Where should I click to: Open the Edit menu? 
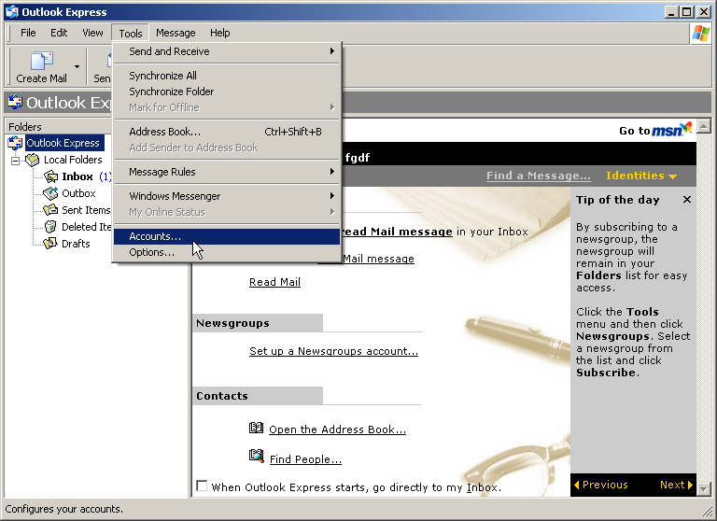click(x=59, y=33)
